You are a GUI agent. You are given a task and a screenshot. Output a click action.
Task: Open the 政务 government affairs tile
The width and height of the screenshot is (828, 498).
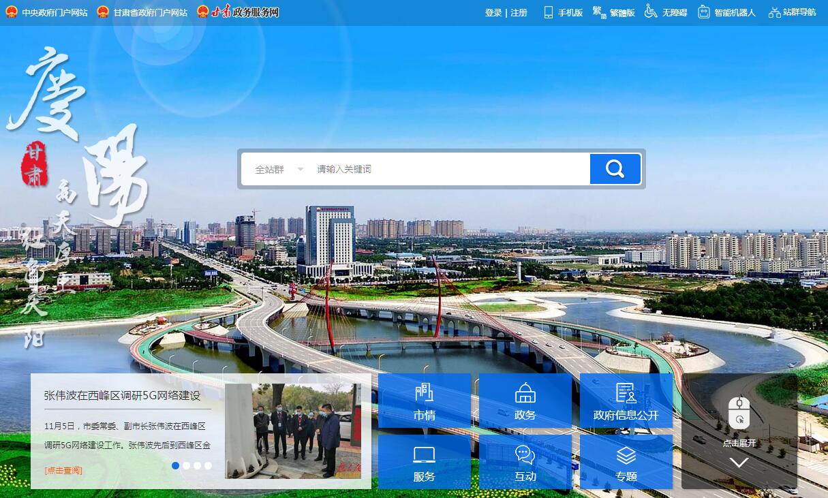pos(525,401)
